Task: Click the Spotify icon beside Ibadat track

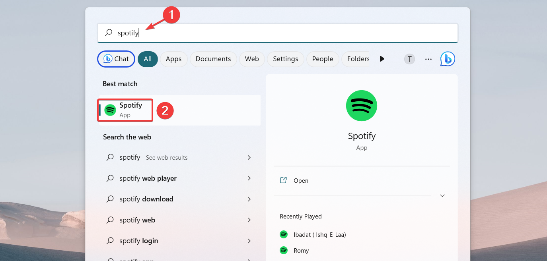Action: point(283,234)
